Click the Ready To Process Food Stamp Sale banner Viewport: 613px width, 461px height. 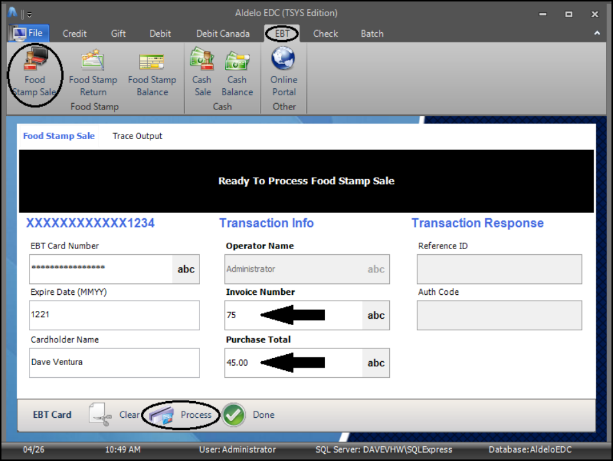coord(306,181)
